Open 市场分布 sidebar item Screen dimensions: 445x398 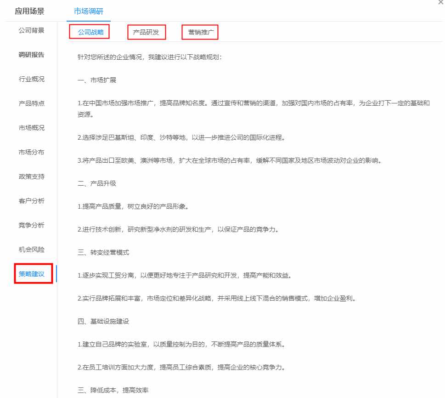coord(32,152)
